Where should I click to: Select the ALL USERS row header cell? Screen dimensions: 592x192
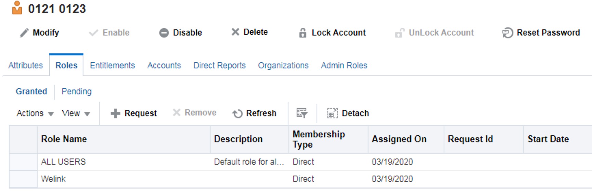pos(23,162)
